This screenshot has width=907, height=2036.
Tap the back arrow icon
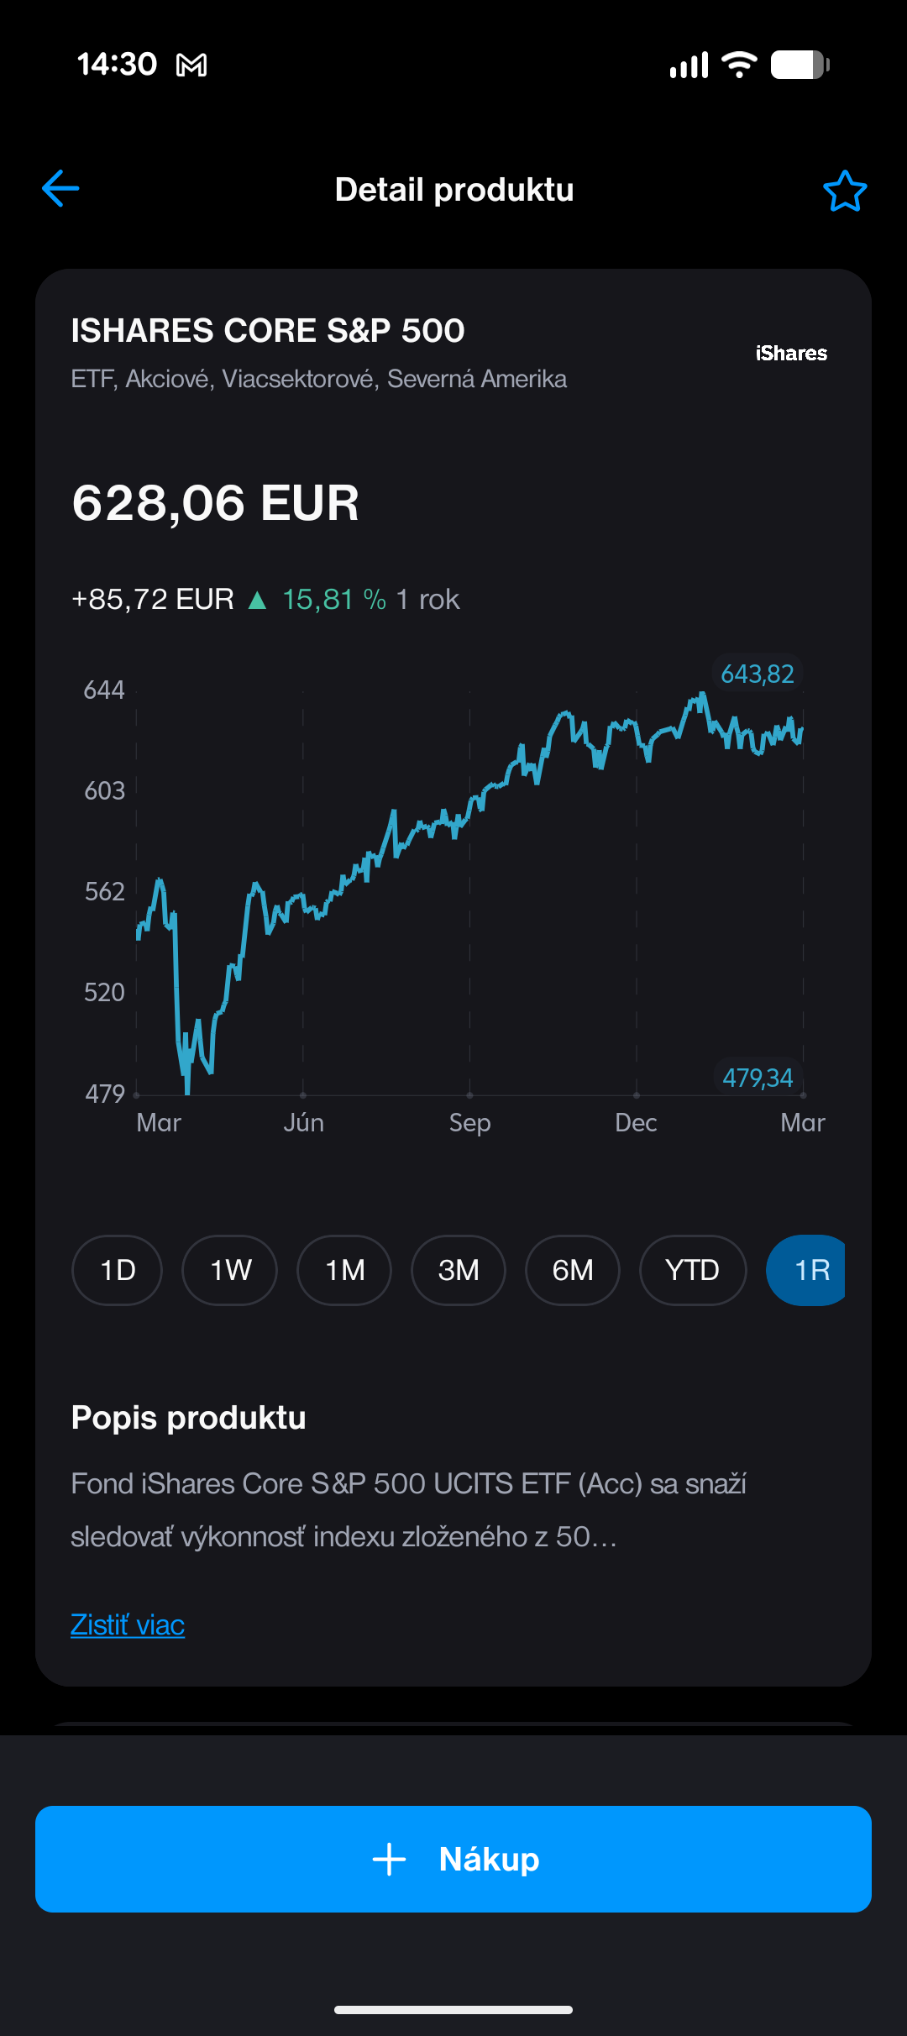[60, 188]
